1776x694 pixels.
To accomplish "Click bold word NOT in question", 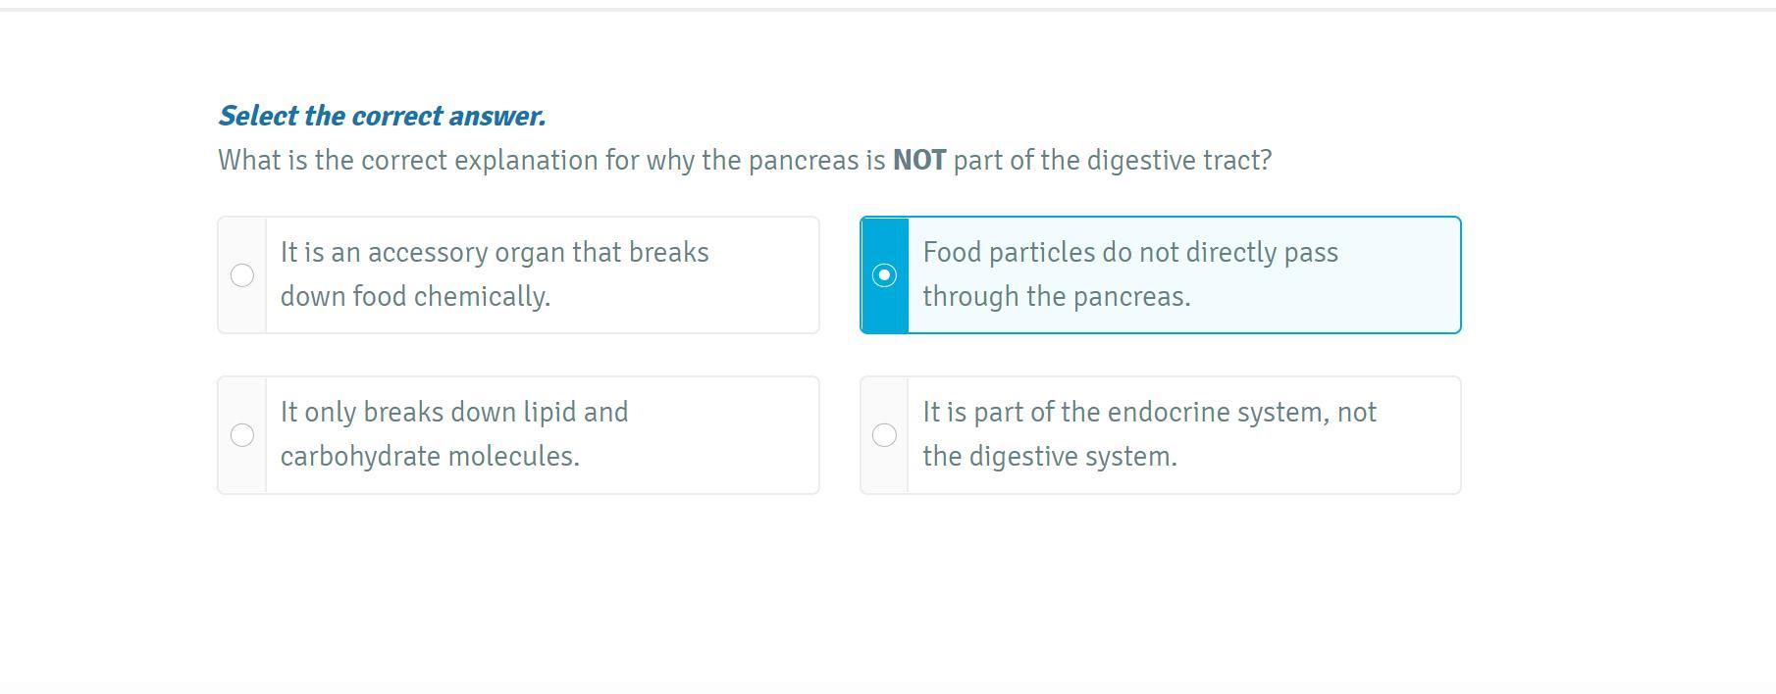I will pyautogui.click(x=918, y=160).
